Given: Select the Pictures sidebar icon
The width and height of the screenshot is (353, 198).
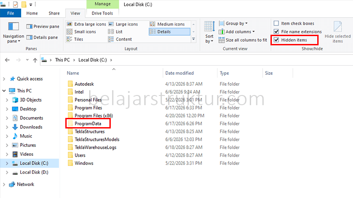Looking at the screenshot, I should [x=15, y=145].
